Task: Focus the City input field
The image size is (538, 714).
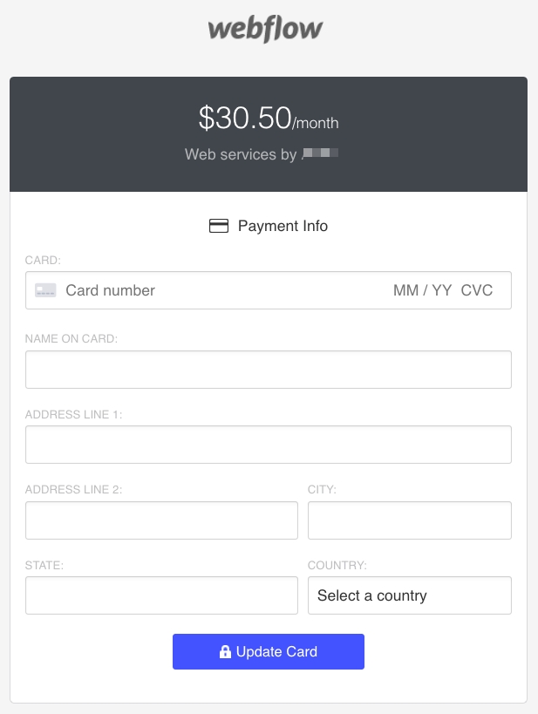Action: [x=409, y=520]
